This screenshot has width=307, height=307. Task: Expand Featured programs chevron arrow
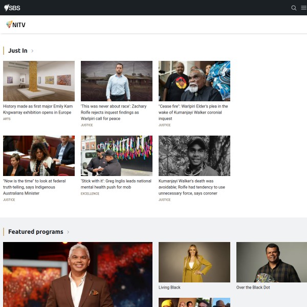[x=68, y=232]
